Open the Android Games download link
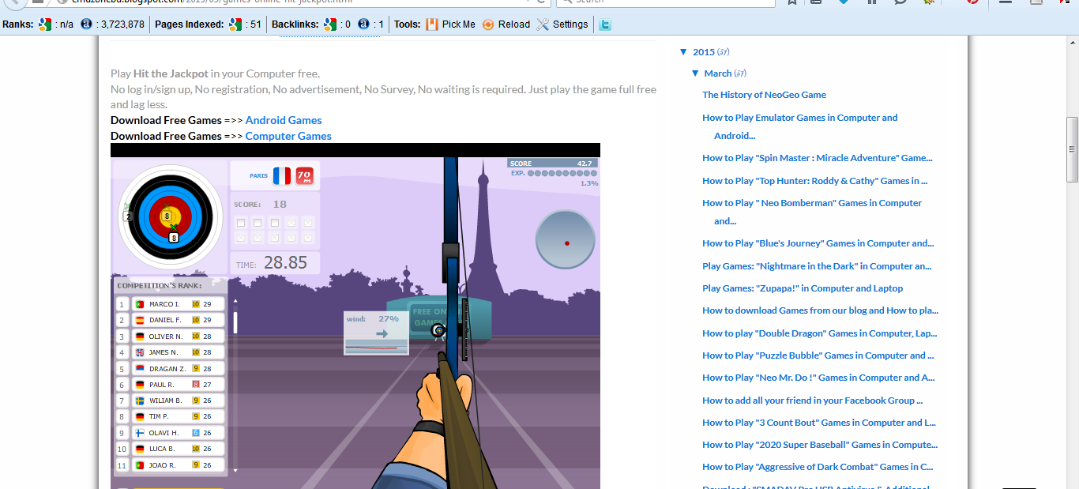This screenshot has width=1079, height=489. click(284, 120)
